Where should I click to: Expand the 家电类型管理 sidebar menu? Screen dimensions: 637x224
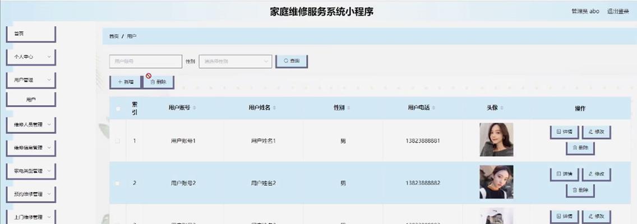coord(31,171)
